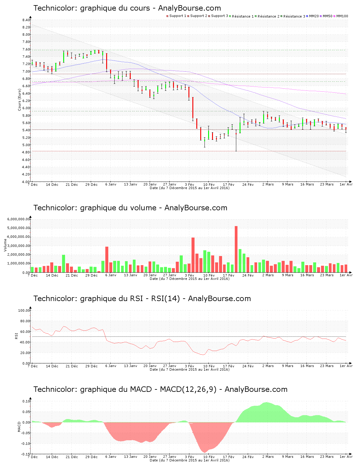Viewport: 363px width, 469px height.
Task: Click the date range caption under MACD chart
Action: tap(190, 460)
